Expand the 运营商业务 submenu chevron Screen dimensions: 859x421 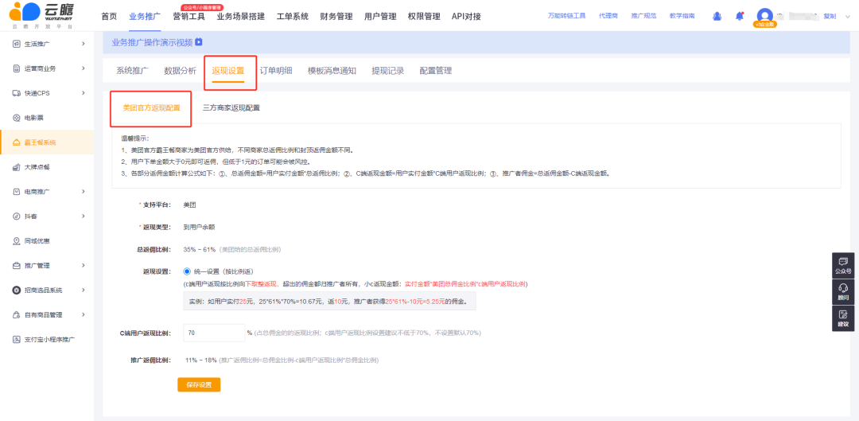tap(84, 68)
